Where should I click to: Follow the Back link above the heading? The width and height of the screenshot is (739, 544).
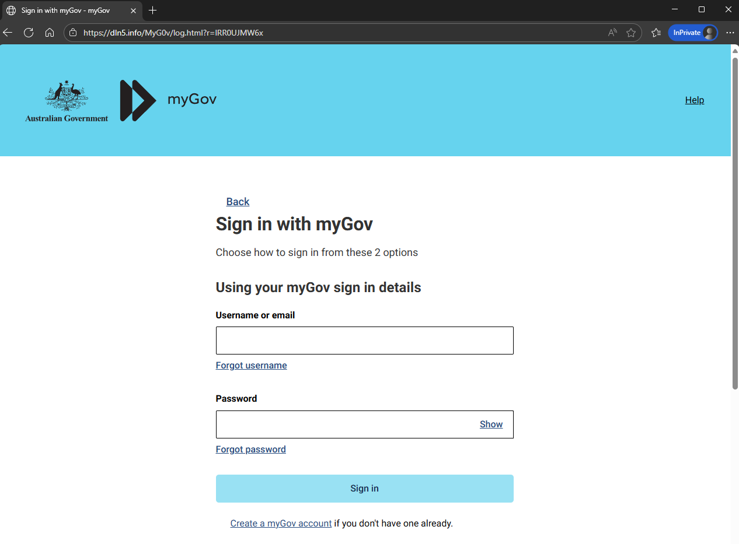pos(238,202)
